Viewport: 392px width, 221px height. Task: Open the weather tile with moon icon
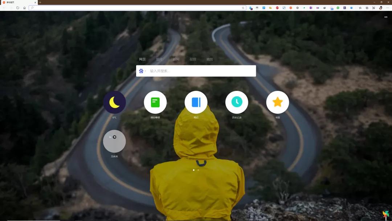pyautogui.click(x=114, y=102)
